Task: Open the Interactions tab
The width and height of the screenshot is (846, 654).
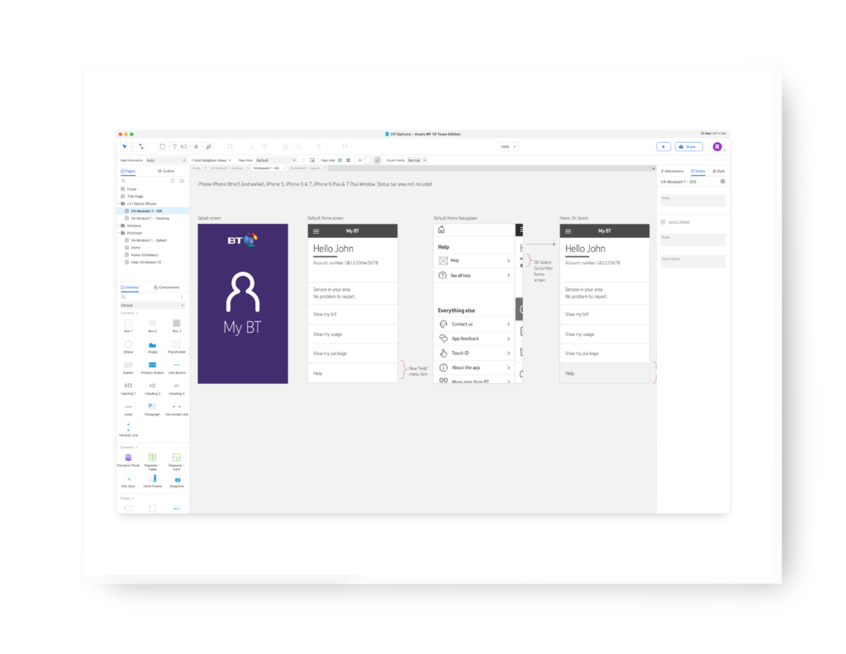Action: point(673,171)
